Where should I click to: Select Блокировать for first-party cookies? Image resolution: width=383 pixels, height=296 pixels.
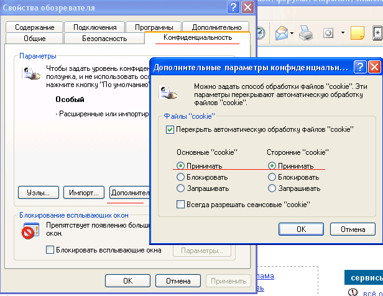point(181,177)
